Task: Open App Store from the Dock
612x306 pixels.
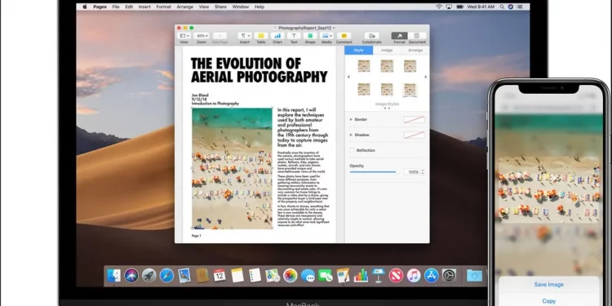Action: pyautogui.click(x=432, y=276)
